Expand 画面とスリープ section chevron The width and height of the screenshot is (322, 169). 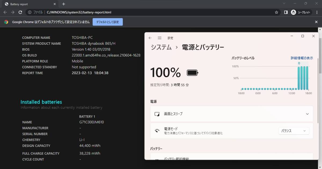[x=307, y=114]
